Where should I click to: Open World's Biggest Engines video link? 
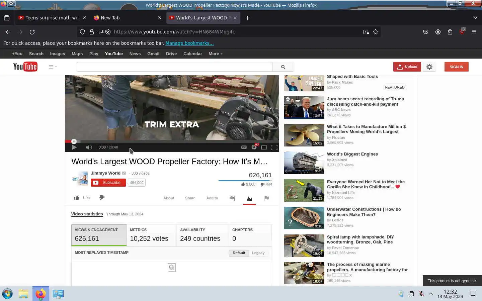pyautogui.click(x=352, y=154)
